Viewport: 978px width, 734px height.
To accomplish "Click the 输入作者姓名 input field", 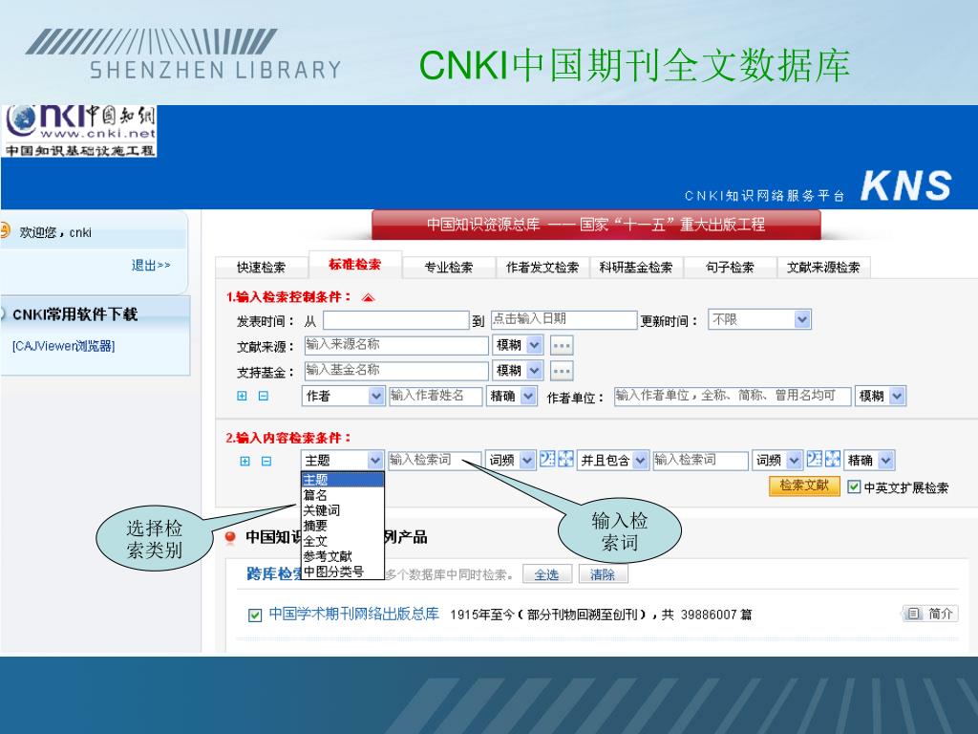I will (x=436, y=396).
